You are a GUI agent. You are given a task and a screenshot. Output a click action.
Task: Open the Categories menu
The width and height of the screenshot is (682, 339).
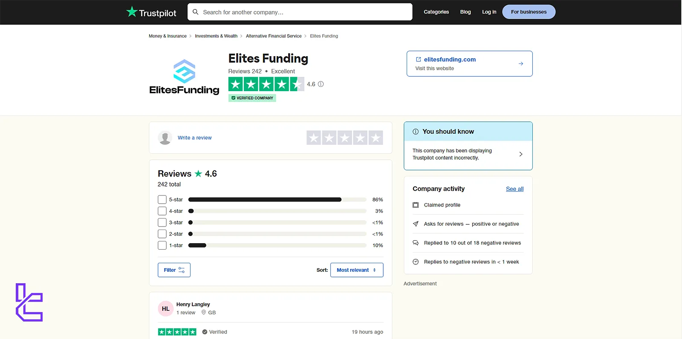click(x=436, y=12)
